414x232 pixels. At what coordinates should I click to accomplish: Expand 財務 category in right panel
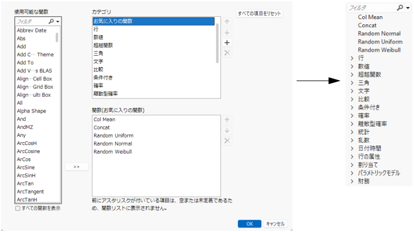pos(352,181)
